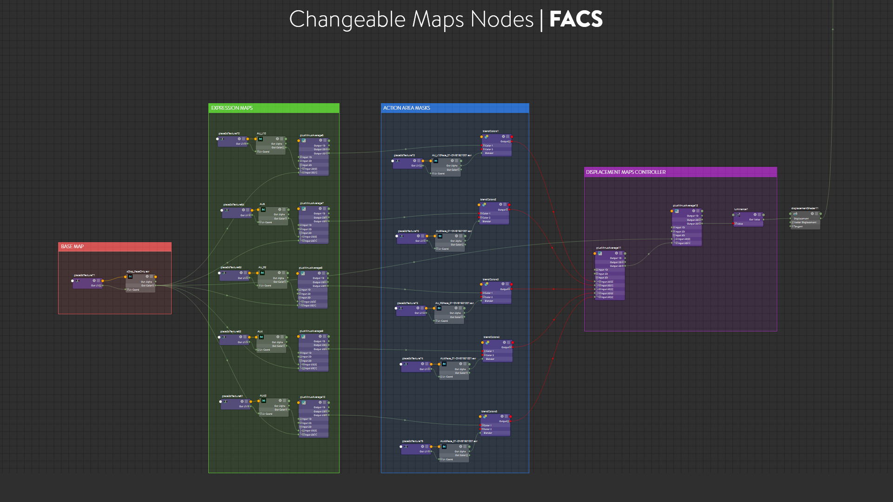Click the place2dTexture71 node icon

tap(78, 281)
